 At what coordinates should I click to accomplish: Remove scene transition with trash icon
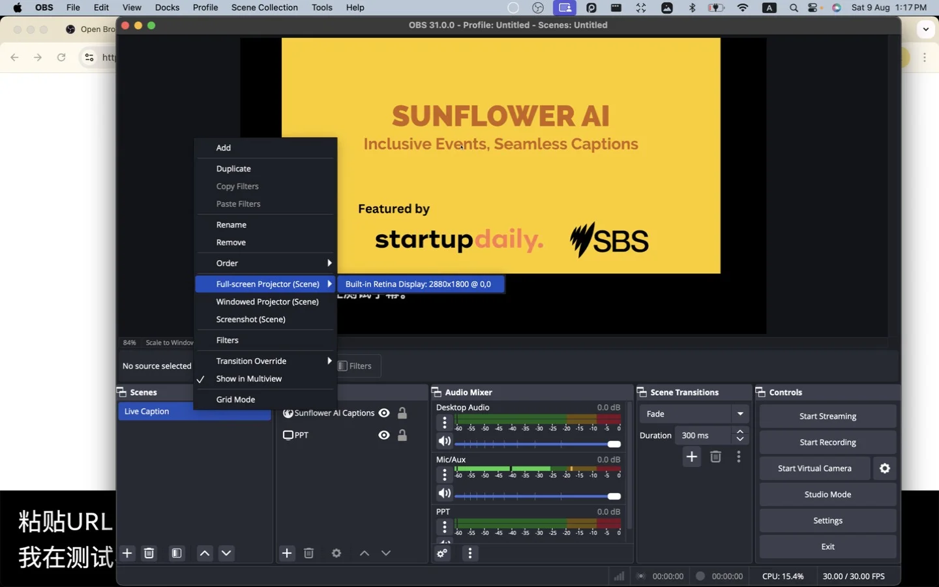[x=715, y=457]
